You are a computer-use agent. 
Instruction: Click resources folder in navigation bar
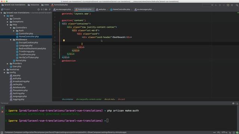click(x=33, y=5)
